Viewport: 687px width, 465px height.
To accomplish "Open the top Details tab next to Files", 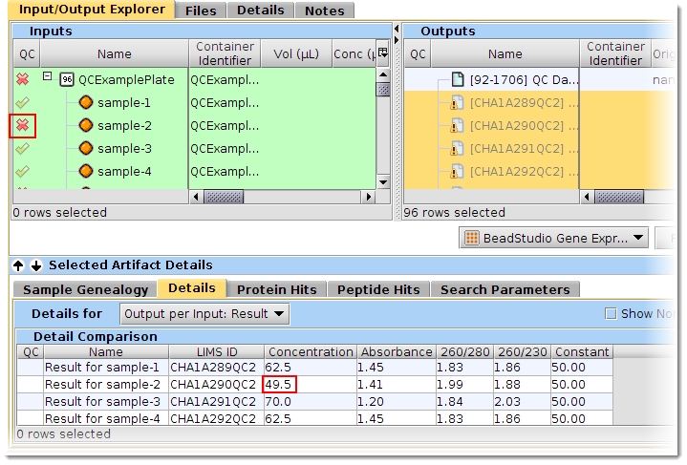I will click(260, 11).
